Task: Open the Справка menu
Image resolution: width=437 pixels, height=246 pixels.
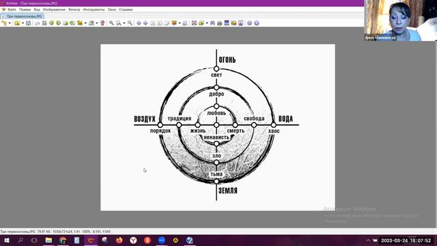Action: (126, 10)
